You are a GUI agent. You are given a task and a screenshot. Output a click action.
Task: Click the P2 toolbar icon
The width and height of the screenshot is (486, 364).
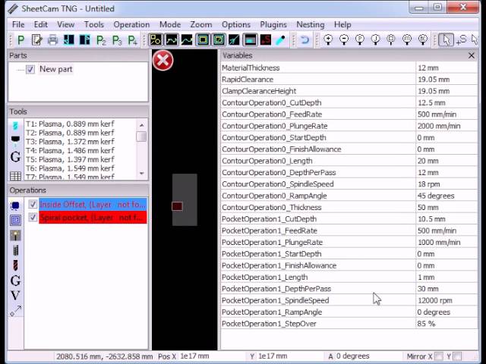[101, 40]
